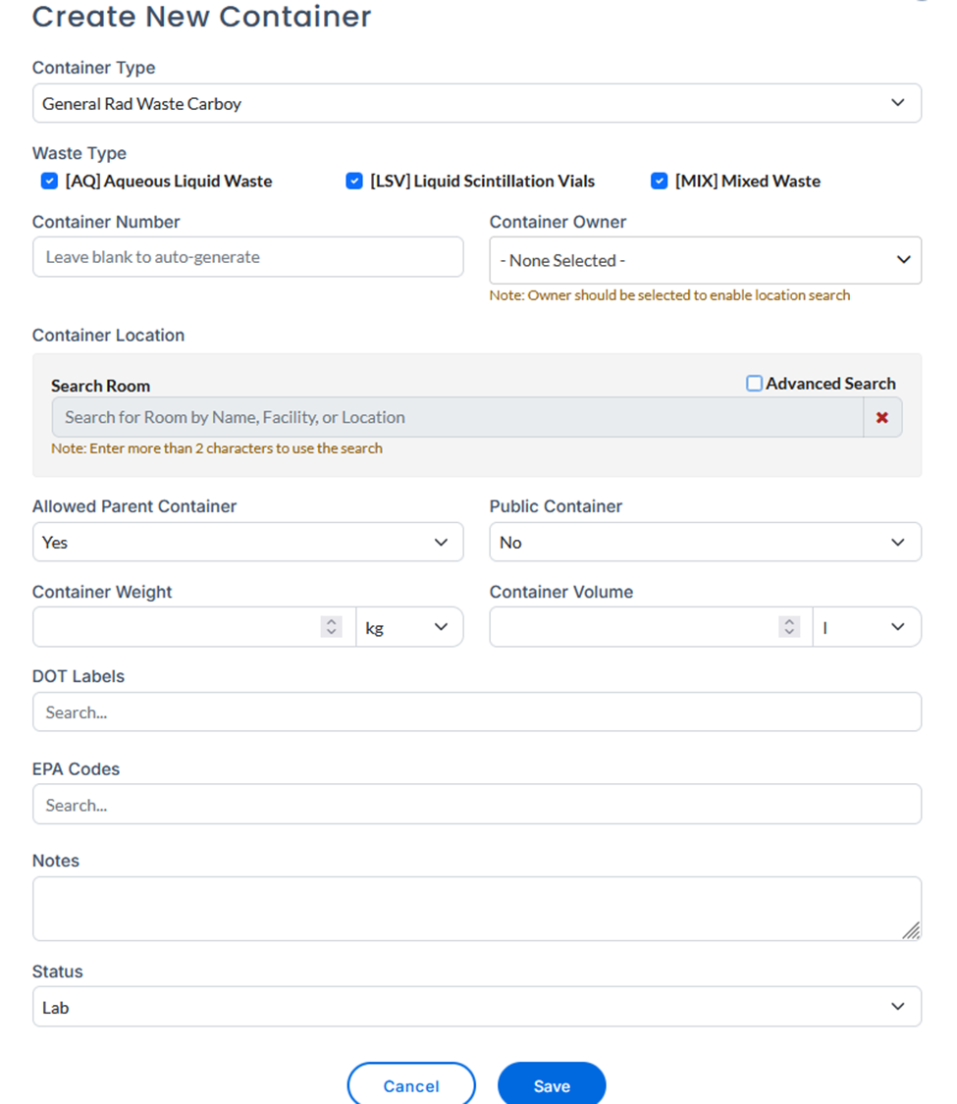The height and width of the screenshot is (1104, 957).
Task: Open Status dropdown showing Lab
Action: 477,1007
